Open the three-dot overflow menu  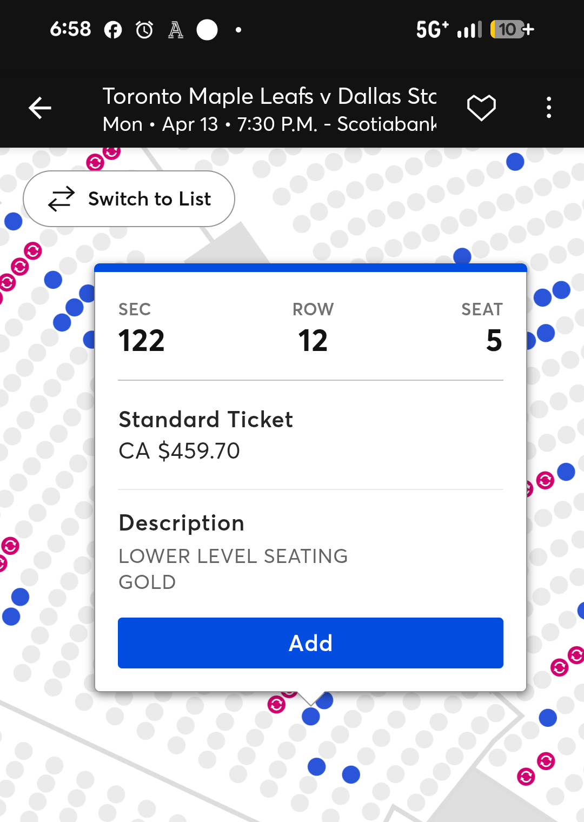click(549, 108)
